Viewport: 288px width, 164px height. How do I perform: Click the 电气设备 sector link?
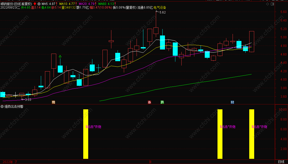click(160, 8)
